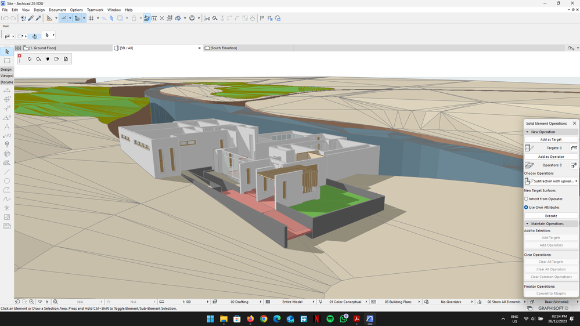The height and width of the screenshot is (326, 580).
Task: Open the 1:100 scale selector
Action: coord(187,302)
